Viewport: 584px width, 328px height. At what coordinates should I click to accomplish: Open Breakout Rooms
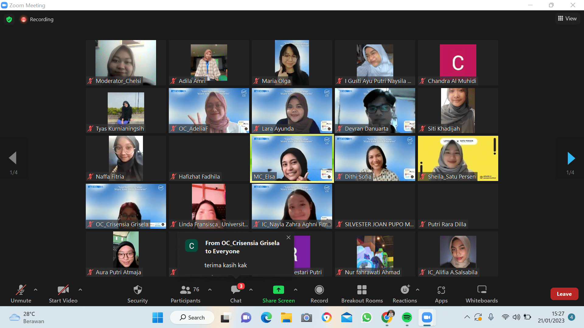(362, 293)
